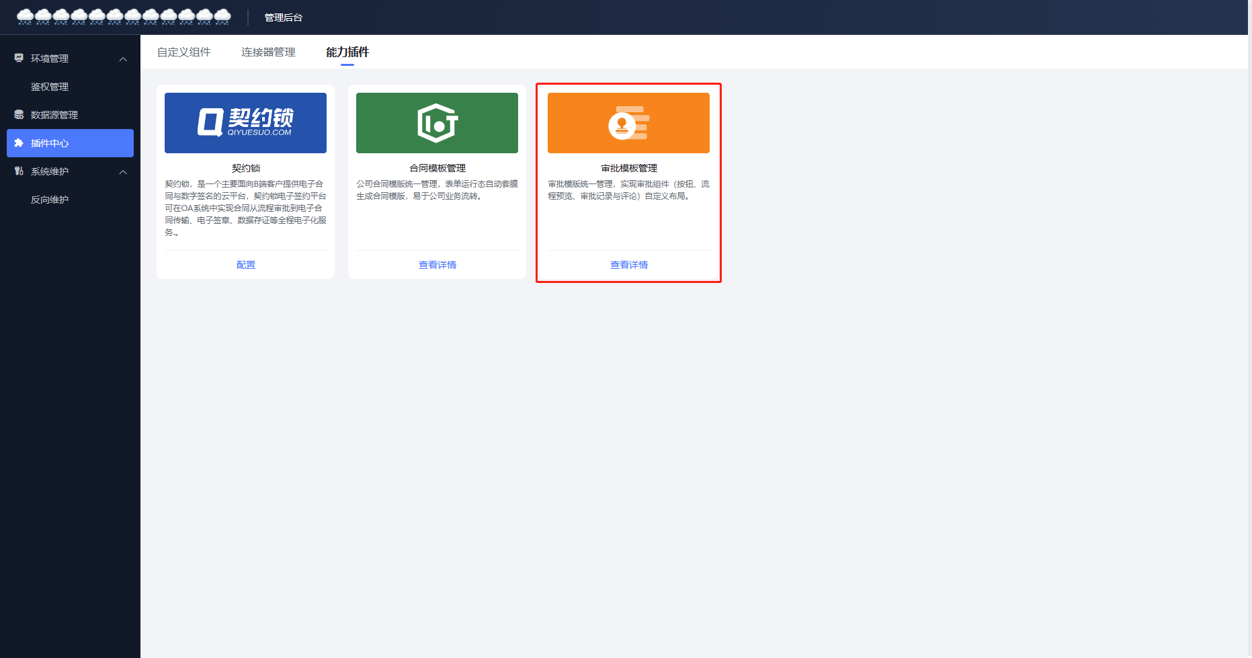Click the 契约锁 description paragraph
This screenshot has width=1252, height=658.
pyautogui.click(x=245, y=208)
